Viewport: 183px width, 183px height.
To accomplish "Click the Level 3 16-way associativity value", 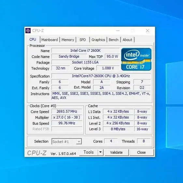I will (142, 129).
